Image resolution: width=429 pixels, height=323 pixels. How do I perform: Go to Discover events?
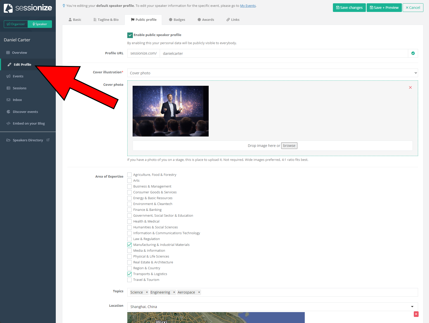(x=25, y=112)
